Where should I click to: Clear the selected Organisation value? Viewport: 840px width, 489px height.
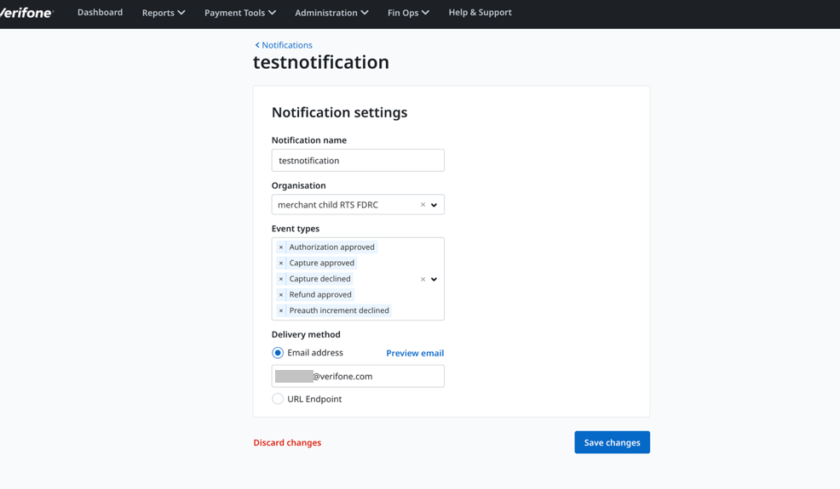tap(423, 205)
